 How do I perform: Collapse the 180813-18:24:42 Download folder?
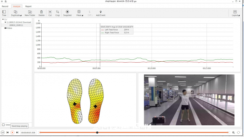(x=5, y=22)
